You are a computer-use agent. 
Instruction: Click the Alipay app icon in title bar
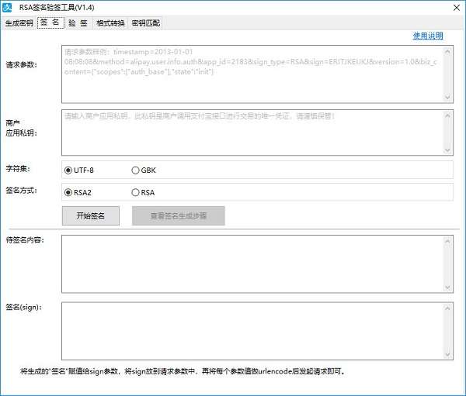pos(7,8)
